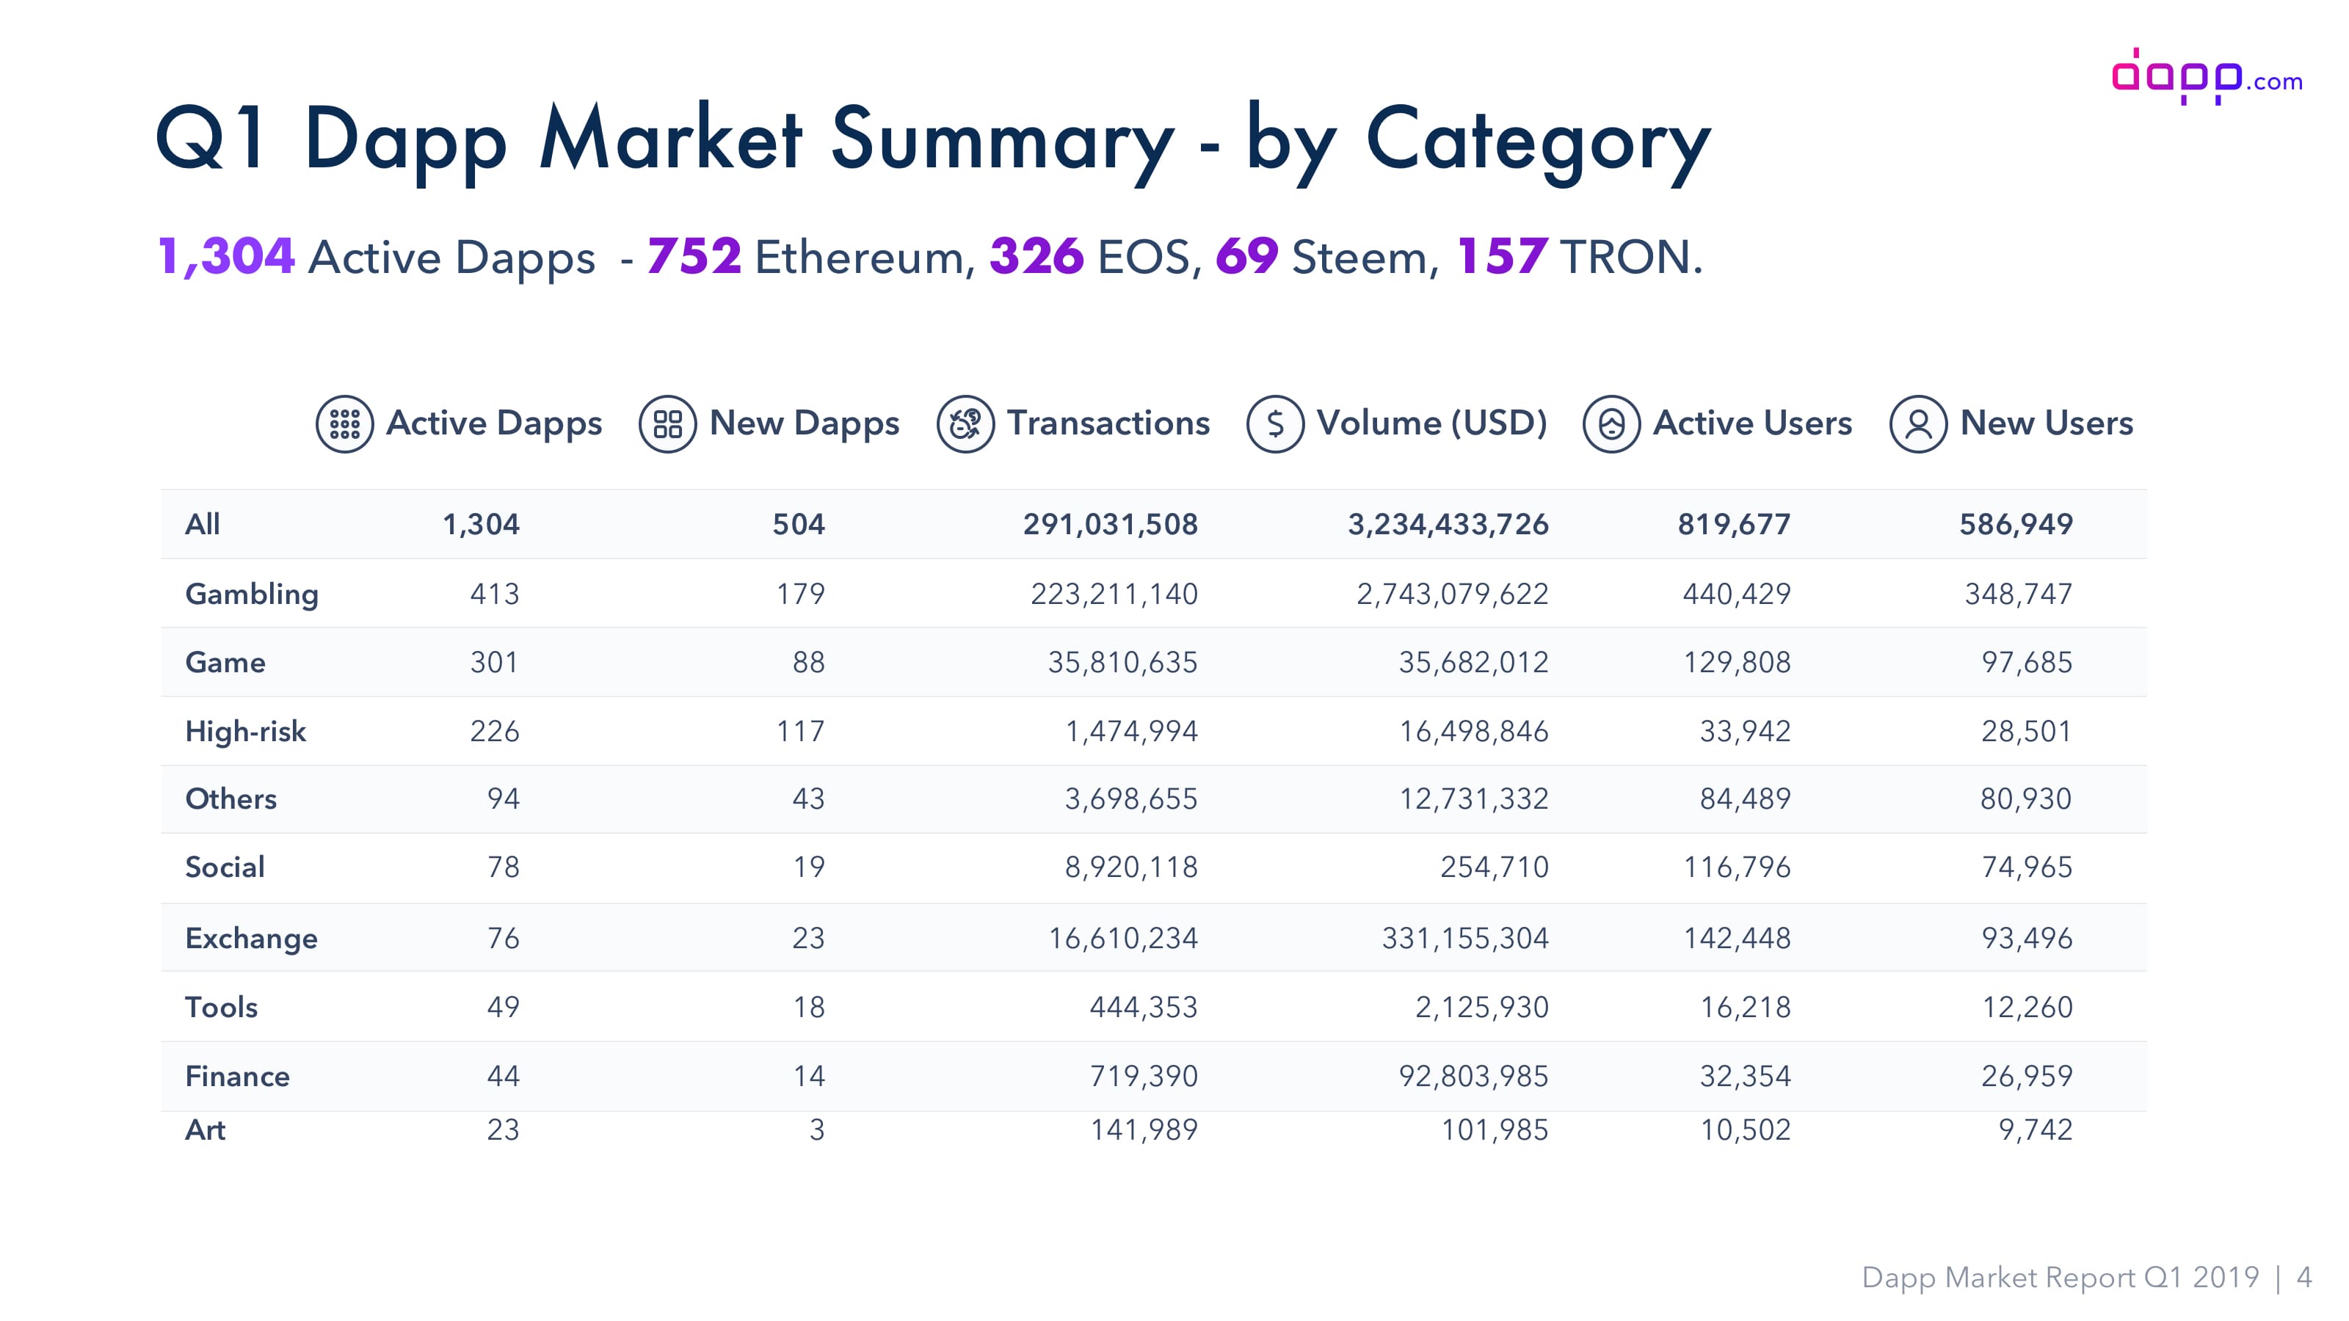
Task: Click the Finance category label
Action: (x=237, y=1076)
